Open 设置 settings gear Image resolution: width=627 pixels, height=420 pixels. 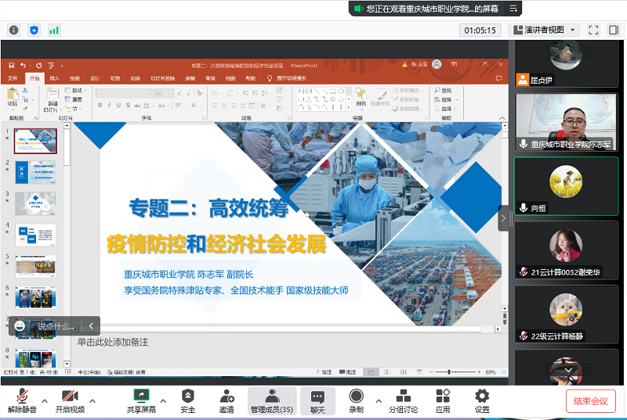pos(482,400)
